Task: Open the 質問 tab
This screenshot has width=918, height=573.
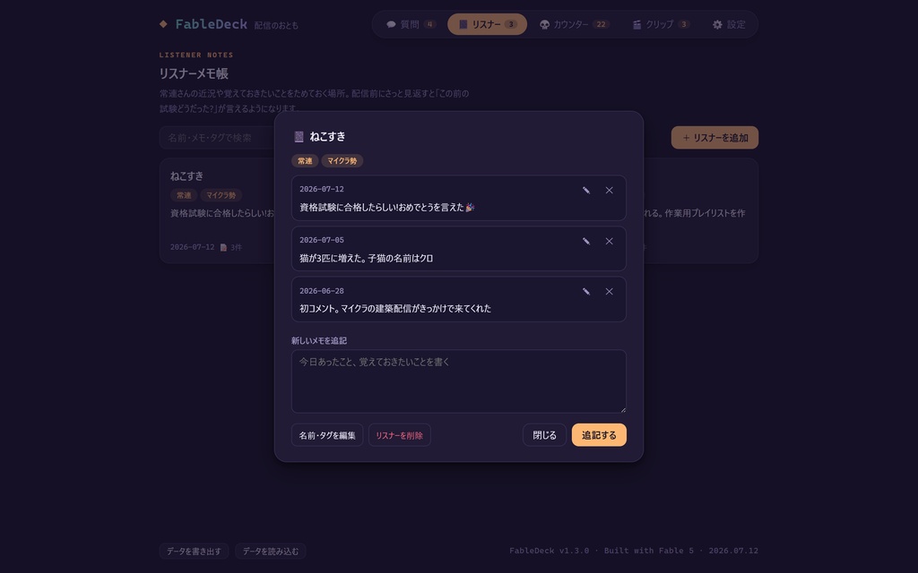Action: pos(411,24)
